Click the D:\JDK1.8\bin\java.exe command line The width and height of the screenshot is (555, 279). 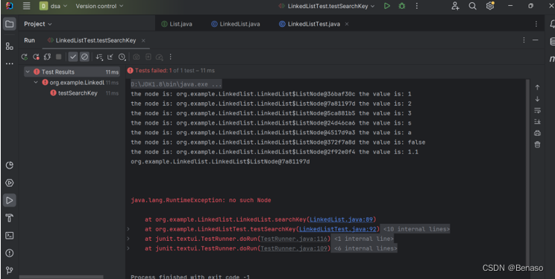pyautogui.click(x=176, y=84)
